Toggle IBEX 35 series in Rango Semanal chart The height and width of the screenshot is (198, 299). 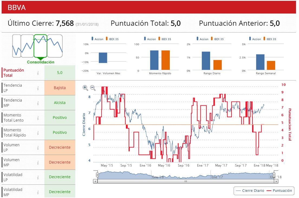click(x=270, y=39)
